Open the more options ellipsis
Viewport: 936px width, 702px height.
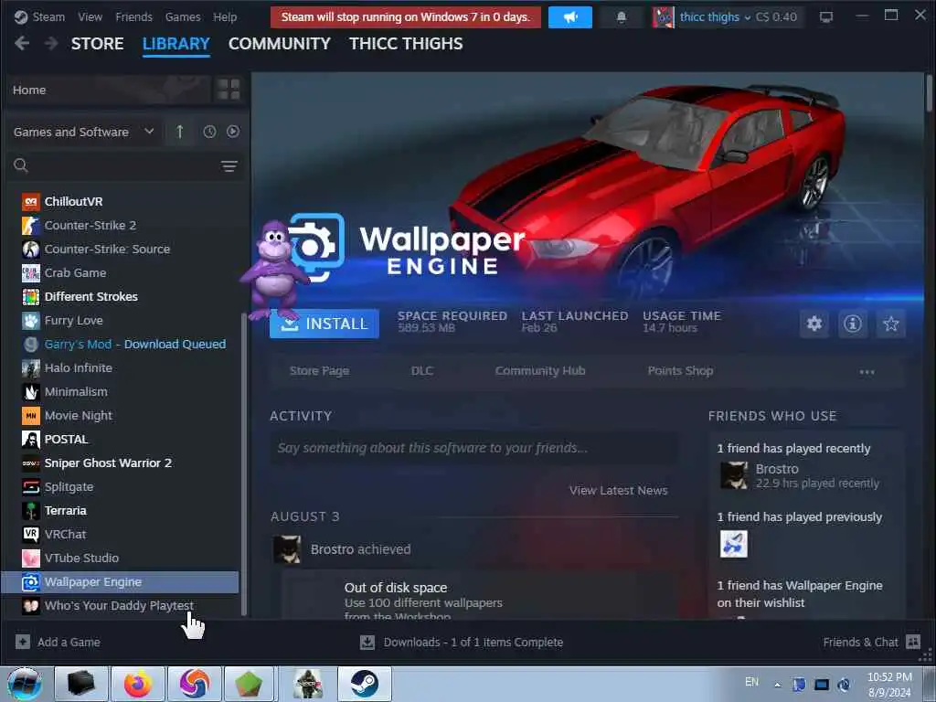[x=867, y=371]
